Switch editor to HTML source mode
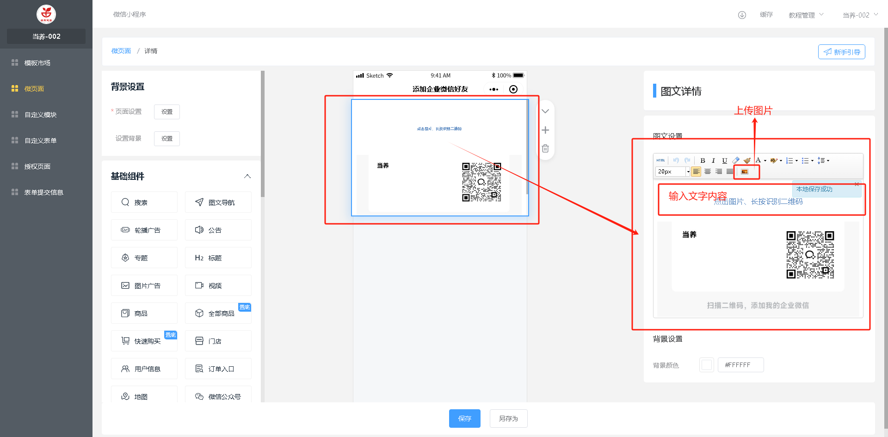Screen dimensions: 888x437 tap(660, 160)
